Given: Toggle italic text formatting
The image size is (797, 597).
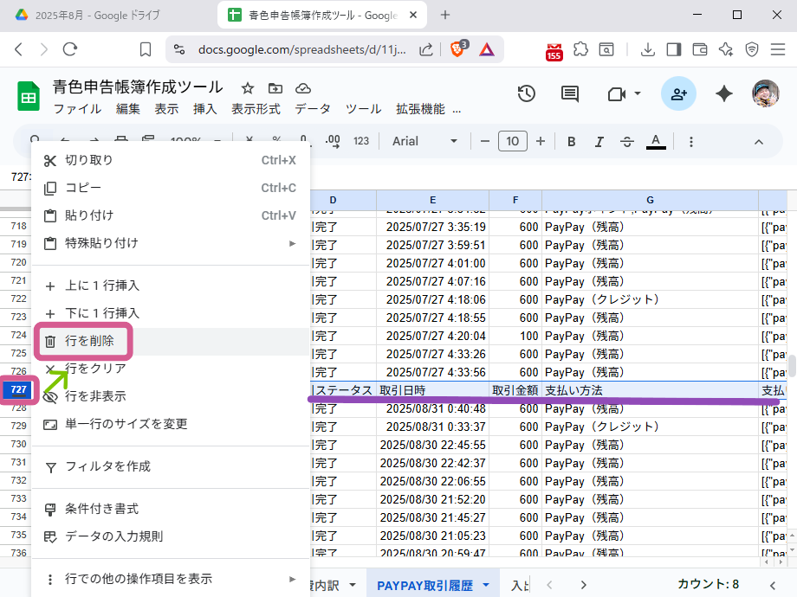Looking at the screenshot, I should (x=599, y=142).
